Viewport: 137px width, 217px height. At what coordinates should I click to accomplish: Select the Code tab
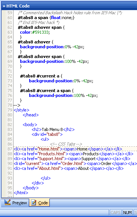[39, 203]
